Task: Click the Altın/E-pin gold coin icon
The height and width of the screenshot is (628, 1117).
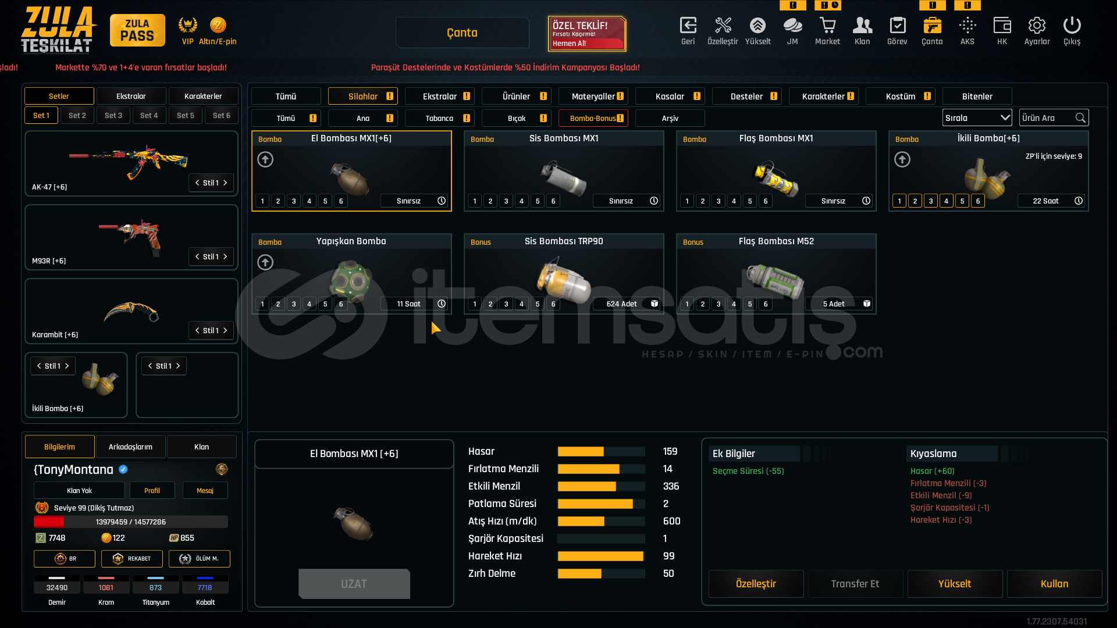Action: [218, 25]
